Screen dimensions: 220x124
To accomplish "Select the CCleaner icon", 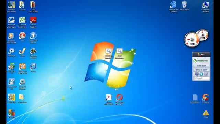I will point(206,99).
